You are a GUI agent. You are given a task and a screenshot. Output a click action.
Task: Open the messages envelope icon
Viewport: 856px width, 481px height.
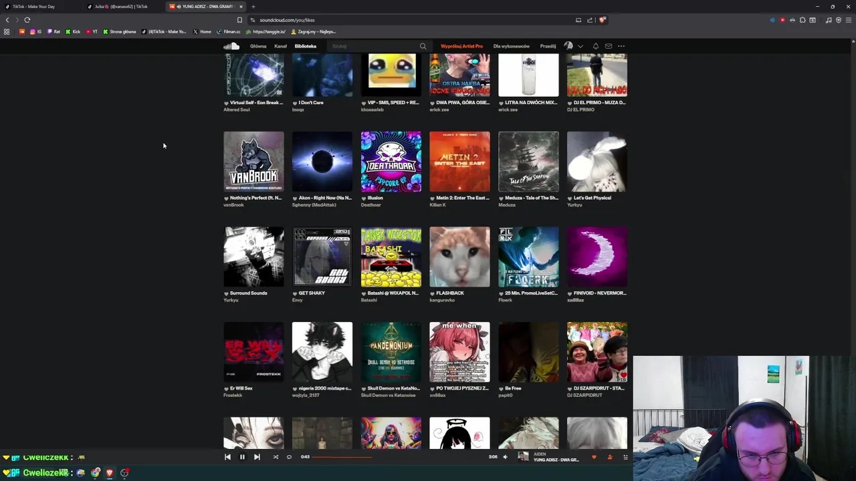[x=608, y=46]
